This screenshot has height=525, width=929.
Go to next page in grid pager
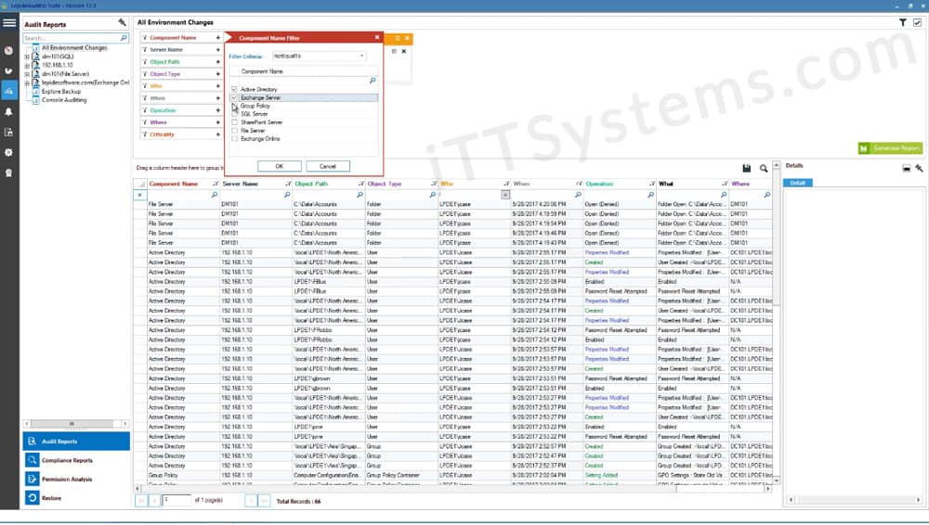tap(251, 501)
